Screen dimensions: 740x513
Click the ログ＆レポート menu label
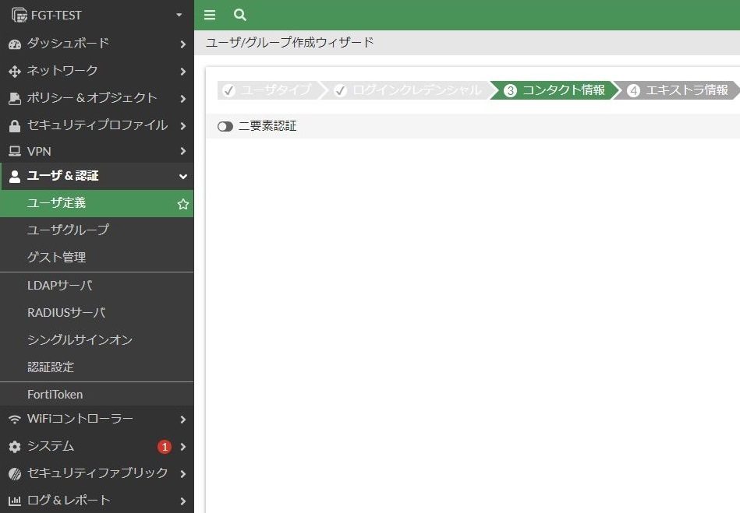point(69,501)
